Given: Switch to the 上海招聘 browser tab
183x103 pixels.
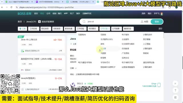Looking at the screenshot, I should pos(80,2).
